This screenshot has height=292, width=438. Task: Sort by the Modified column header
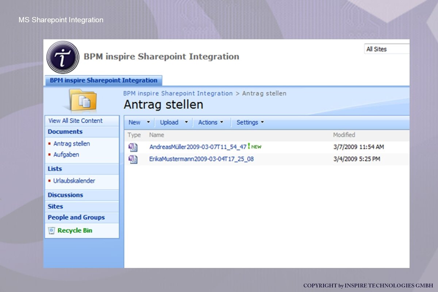pos(344,135)
